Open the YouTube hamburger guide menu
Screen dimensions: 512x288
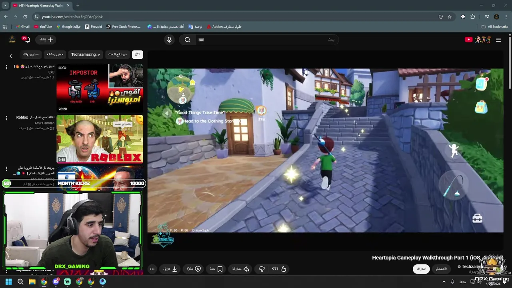(498, 40)
